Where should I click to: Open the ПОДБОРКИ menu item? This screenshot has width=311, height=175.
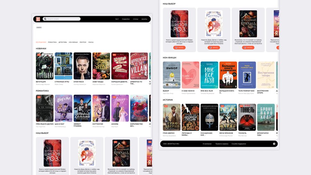point(126,19)
